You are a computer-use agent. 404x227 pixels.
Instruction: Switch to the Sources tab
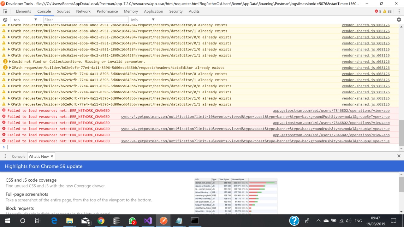[x=63, y=11]
